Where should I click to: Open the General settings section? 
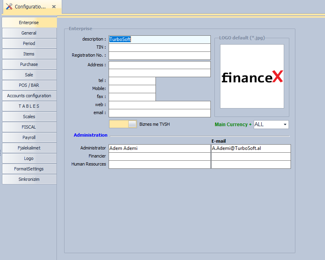29,33
